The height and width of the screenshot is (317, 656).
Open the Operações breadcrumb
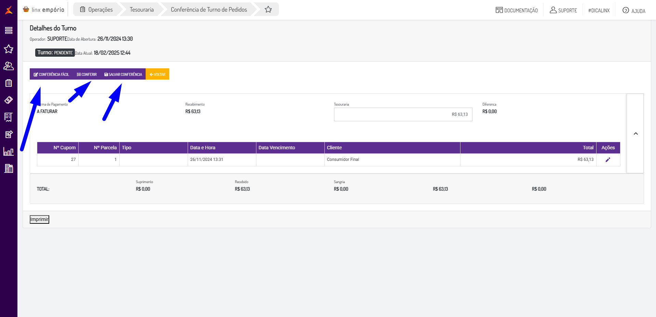tap(97, 10)
